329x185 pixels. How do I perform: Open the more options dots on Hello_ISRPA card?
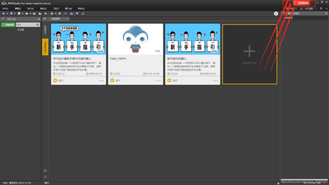pos(158,81)
